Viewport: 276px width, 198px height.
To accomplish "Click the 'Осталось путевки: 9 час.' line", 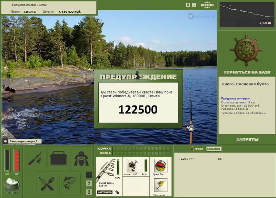I will pos(238,102).
